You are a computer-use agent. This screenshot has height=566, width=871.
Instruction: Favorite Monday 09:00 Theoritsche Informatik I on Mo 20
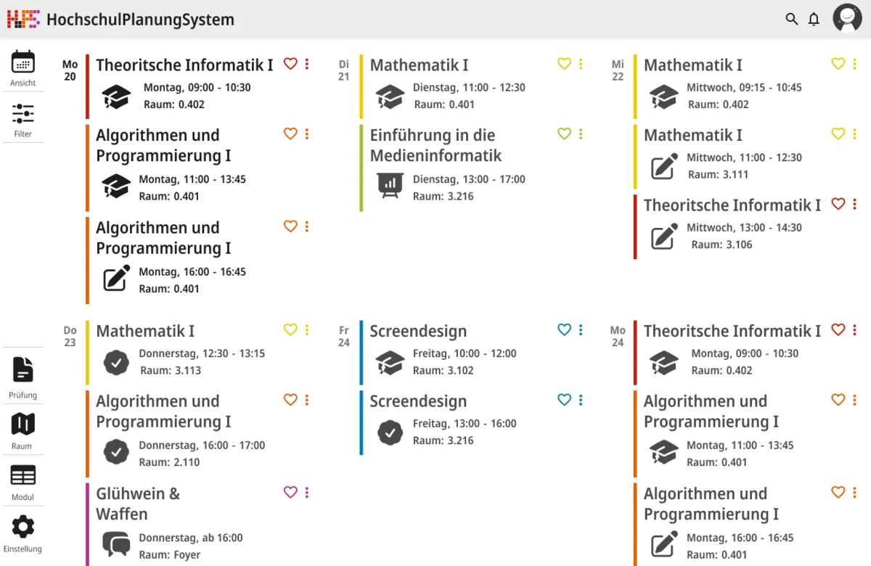pos(290,64)
